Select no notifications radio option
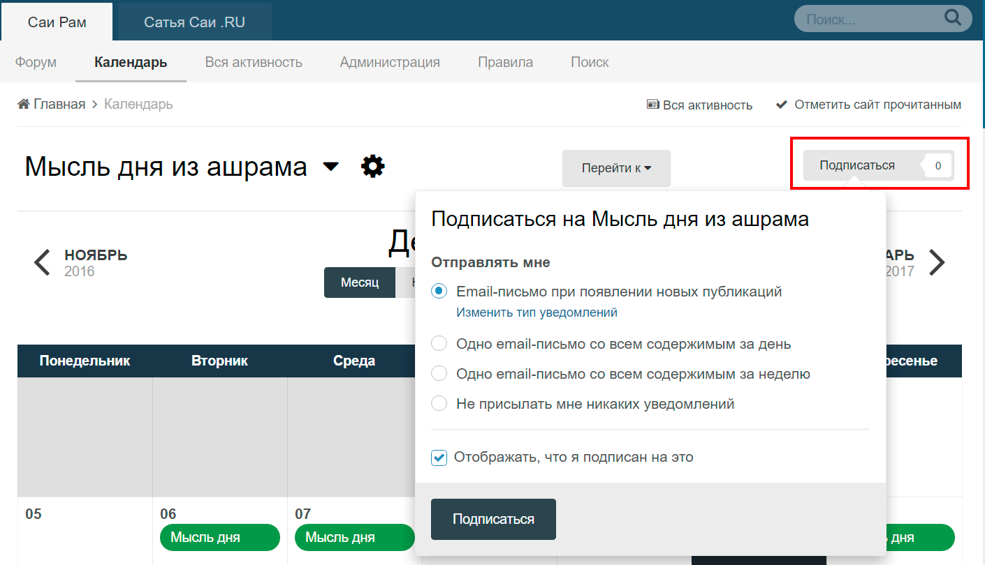 [439, 404]
